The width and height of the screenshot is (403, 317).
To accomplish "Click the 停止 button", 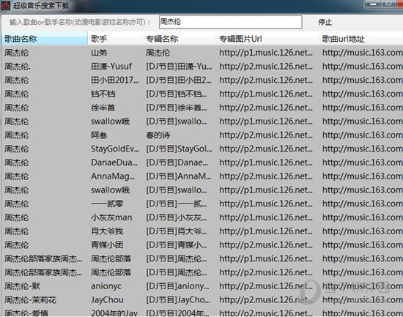I will (325, 22).
